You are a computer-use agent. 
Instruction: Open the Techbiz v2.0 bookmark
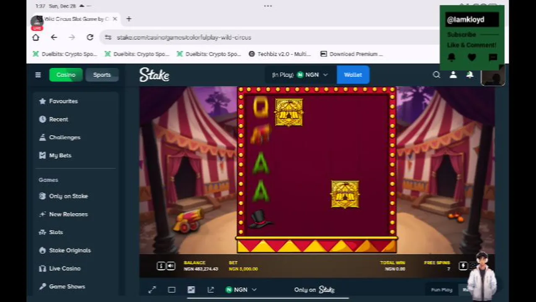pos(279,54)
